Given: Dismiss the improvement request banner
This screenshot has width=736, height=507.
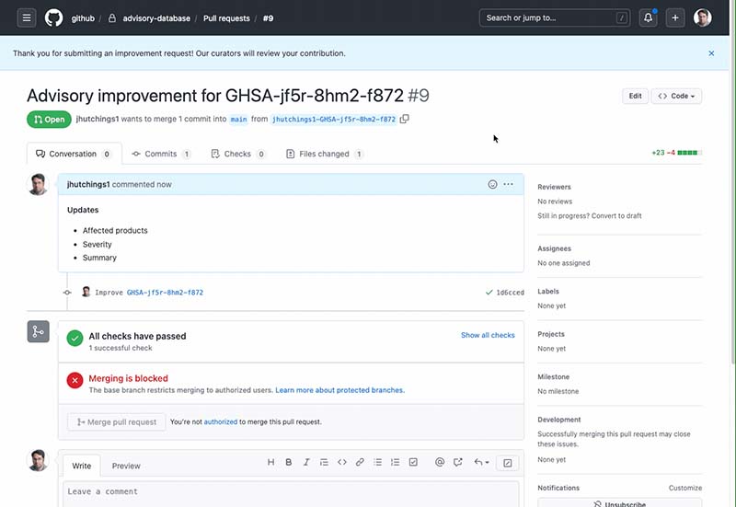Looking at the screenshot, I should [x=711, y=53].
